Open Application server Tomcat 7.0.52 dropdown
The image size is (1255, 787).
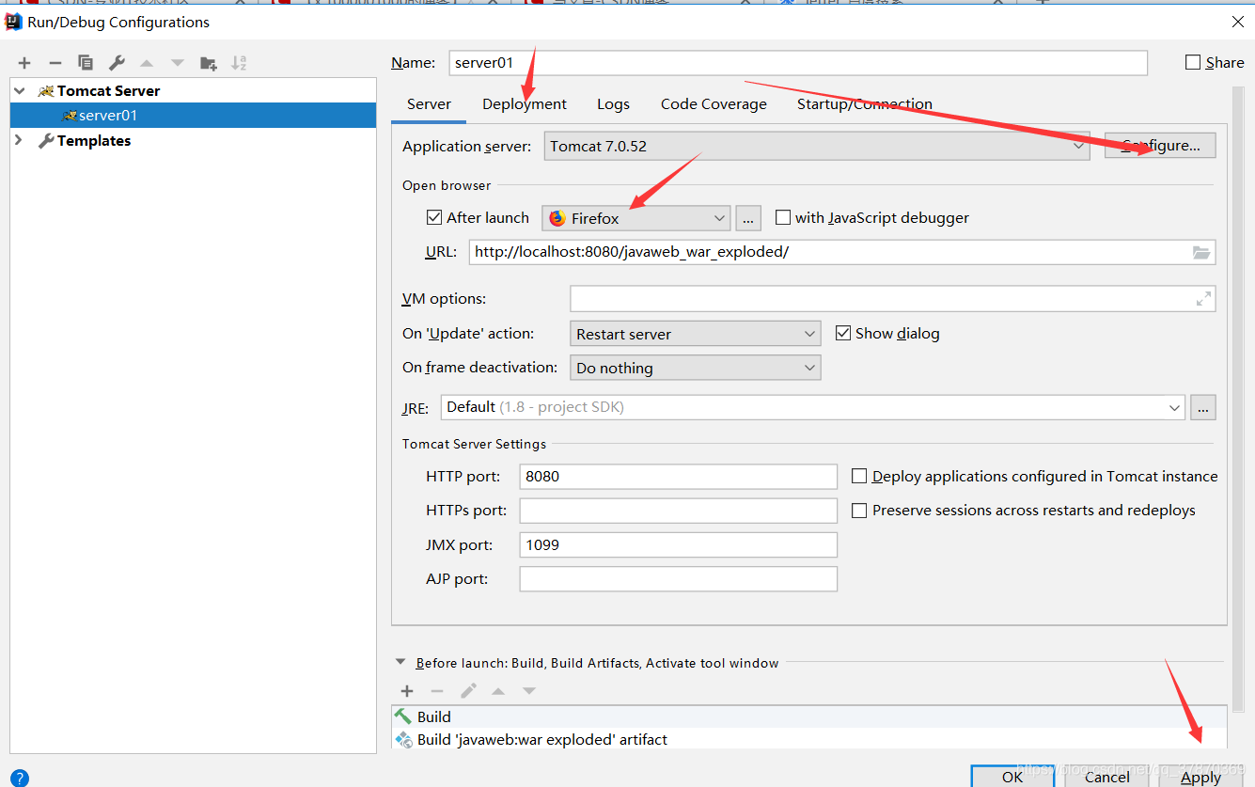[817, 146]
